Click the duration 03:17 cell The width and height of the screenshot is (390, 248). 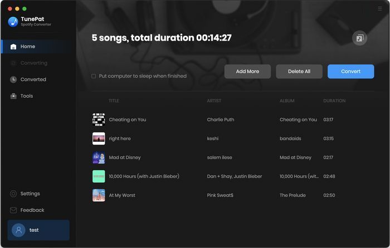click(x=328, y=120)
